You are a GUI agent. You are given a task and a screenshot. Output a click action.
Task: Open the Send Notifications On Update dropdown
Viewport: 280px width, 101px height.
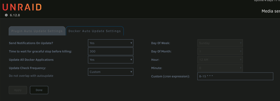(111, 43)
